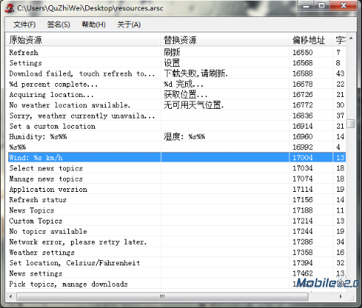Open the 关于(A) menu
Viewport: 362px width, 308px height.
128,24
